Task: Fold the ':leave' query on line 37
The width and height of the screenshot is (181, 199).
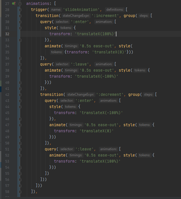Action: (x=20, y=64)
